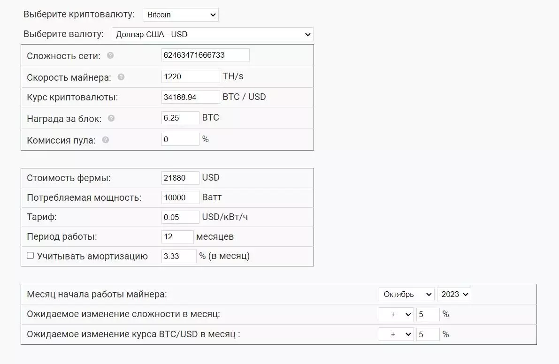Enable the Учитывать амортизацию checkbox

[31, 256]
